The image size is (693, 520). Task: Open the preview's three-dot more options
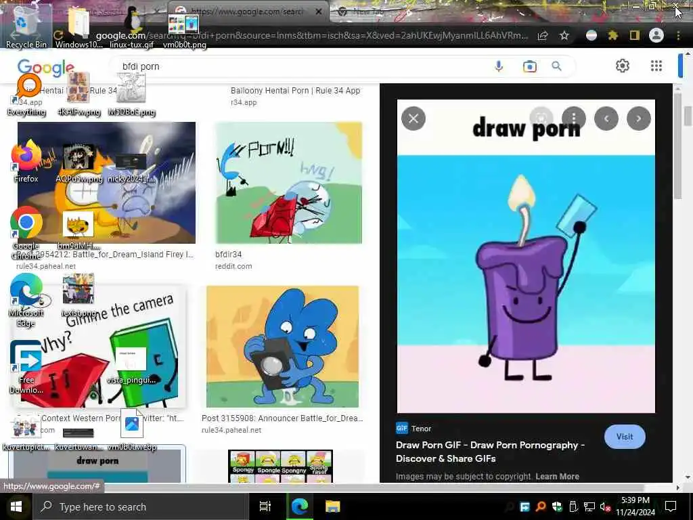pos(574,118)
